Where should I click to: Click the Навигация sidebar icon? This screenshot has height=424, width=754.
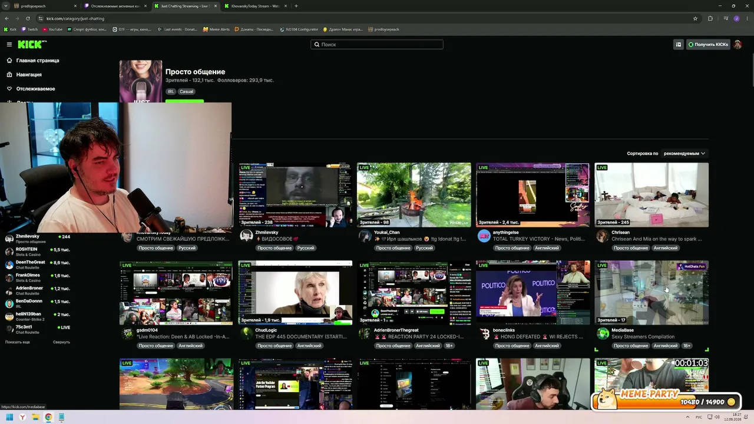point(9,74)
